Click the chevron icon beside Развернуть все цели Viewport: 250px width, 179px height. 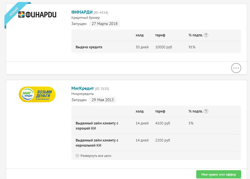click(x=77, y=156)
